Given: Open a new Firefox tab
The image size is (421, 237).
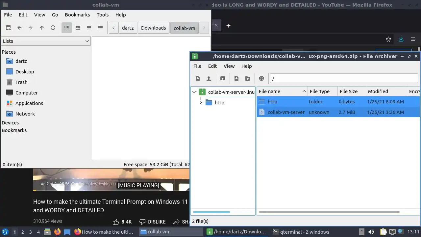Looking at the screenshot, I should pos(228,25).
